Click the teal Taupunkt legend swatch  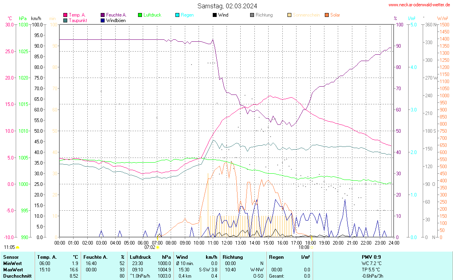point(65,20)
